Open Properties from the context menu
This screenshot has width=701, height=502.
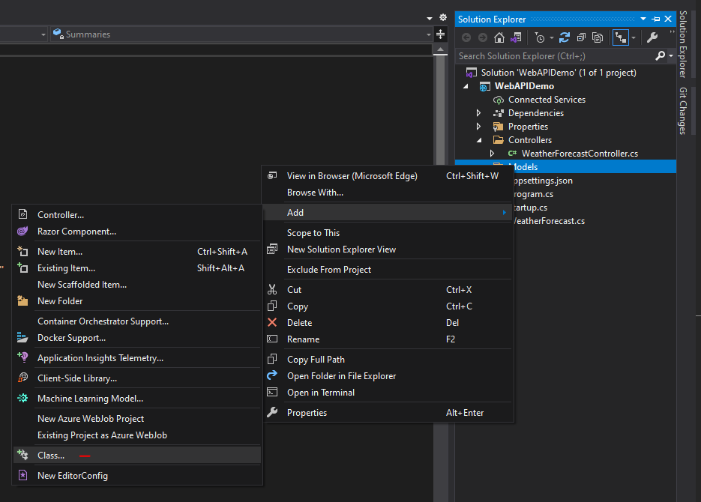click(388, 413)
